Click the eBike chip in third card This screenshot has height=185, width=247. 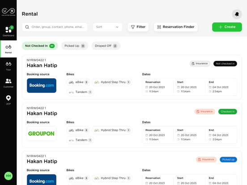tap(78, 178)
